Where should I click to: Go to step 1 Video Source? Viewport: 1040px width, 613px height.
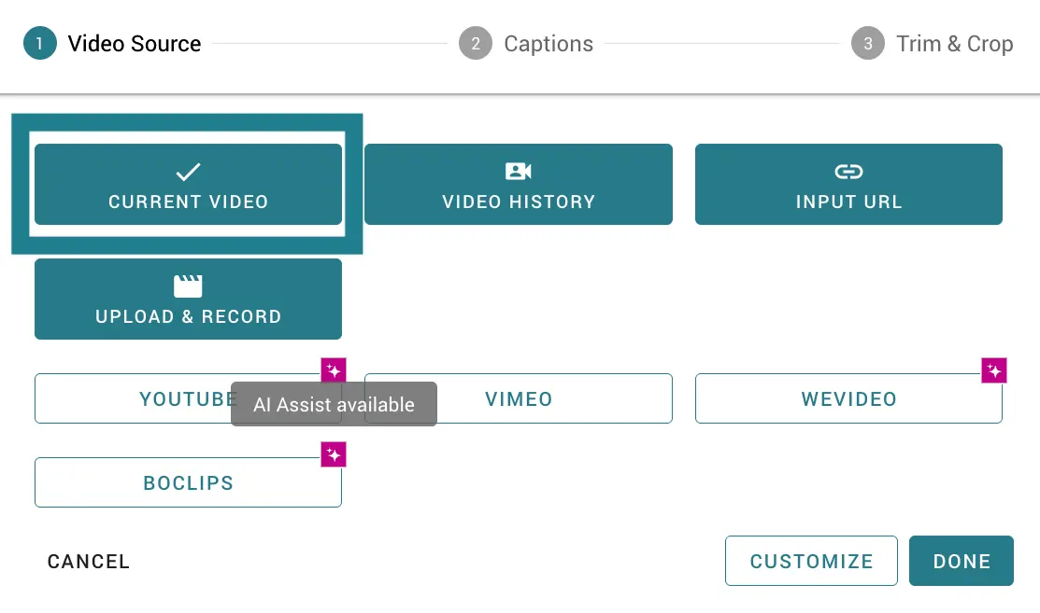(112, 44)
